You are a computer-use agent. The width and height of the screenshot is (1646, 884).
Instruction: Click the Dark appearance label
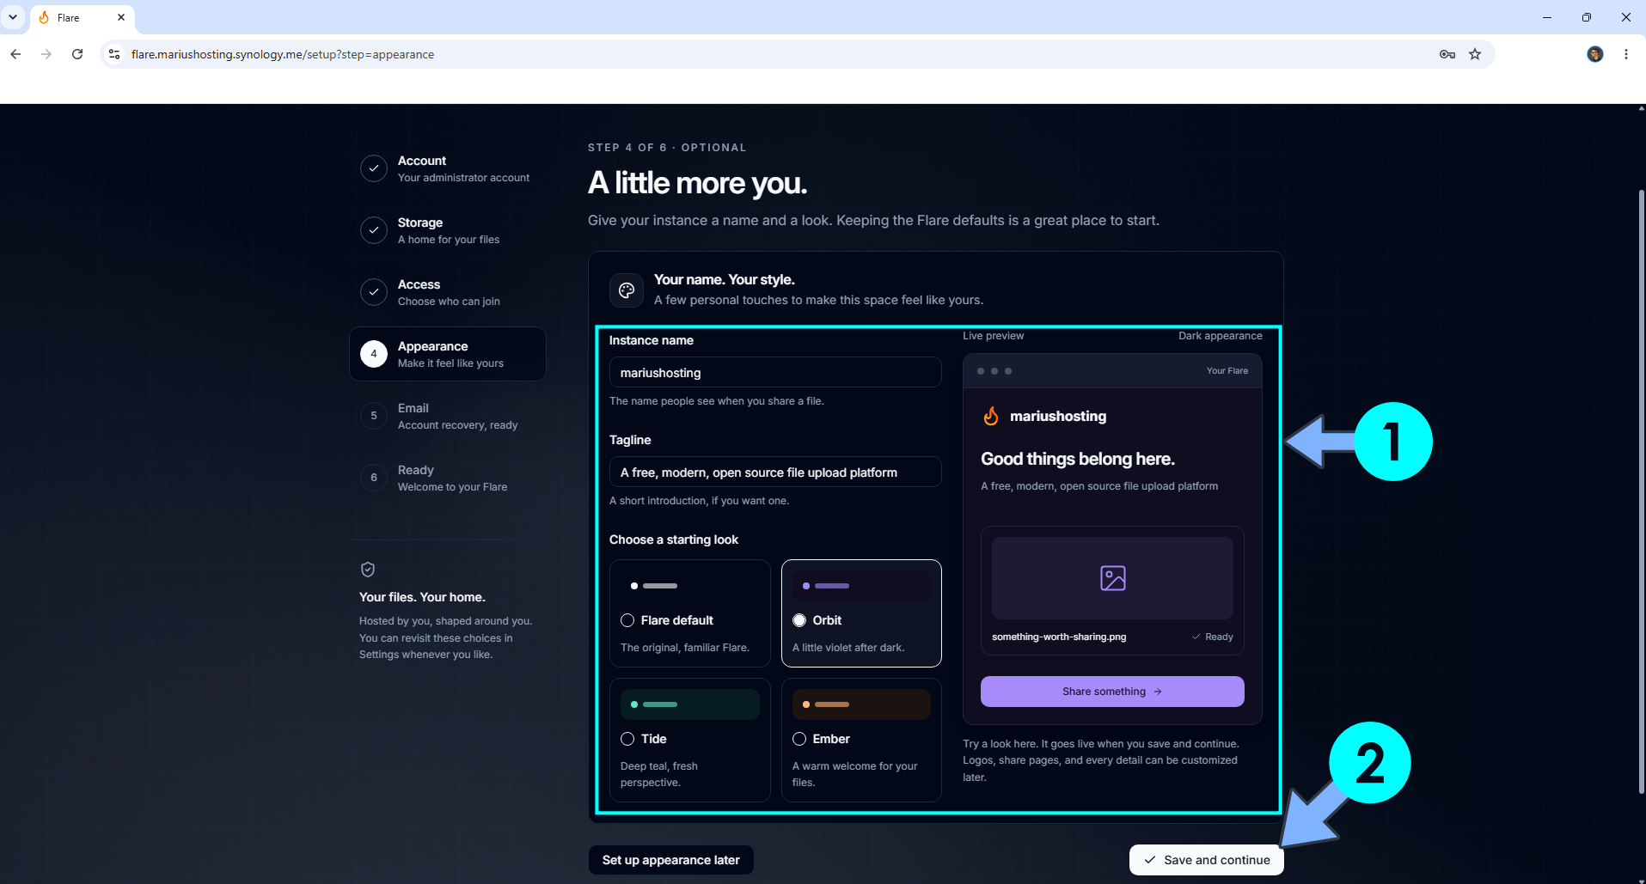coord(1221,336)
